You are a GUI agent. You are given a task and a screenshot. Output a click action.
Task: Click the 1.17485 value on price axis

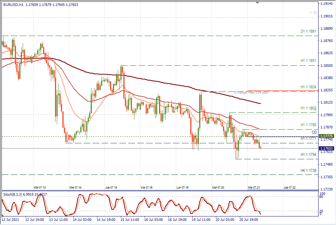(327, 164)
